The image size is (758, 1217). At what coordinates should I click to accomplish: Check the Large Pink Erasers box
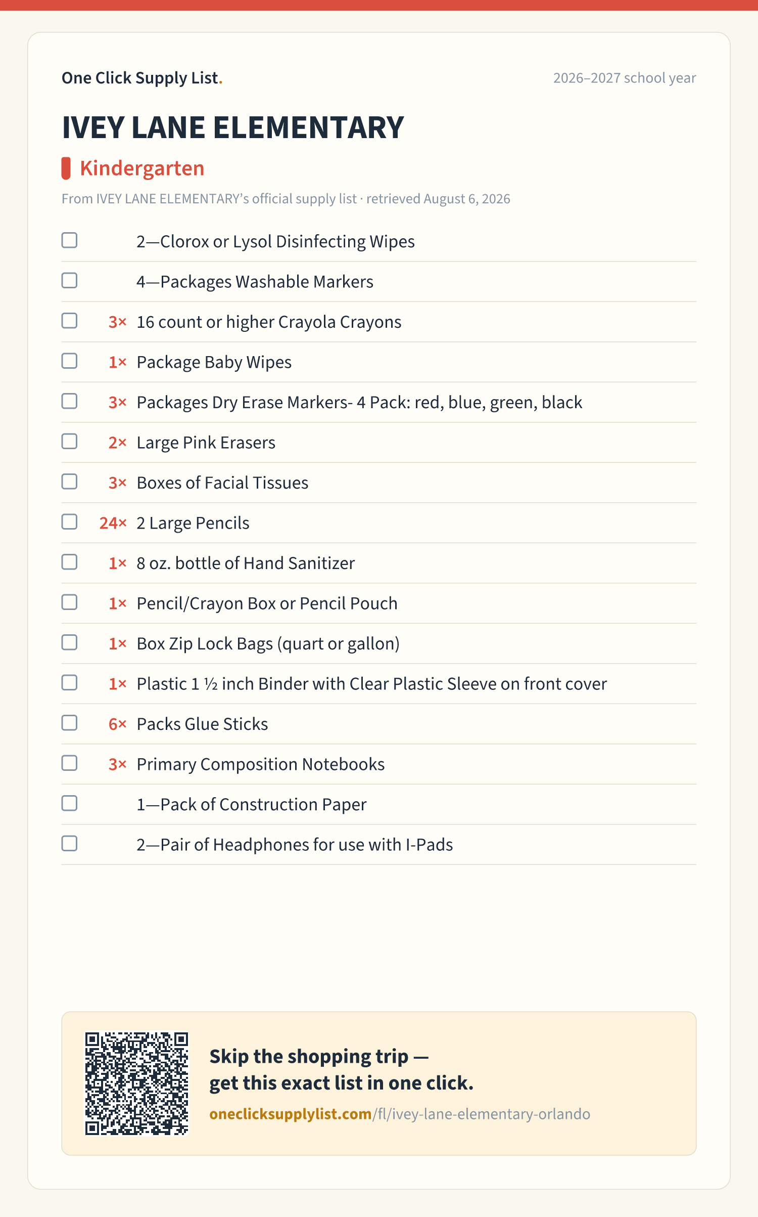click(69, 442)
